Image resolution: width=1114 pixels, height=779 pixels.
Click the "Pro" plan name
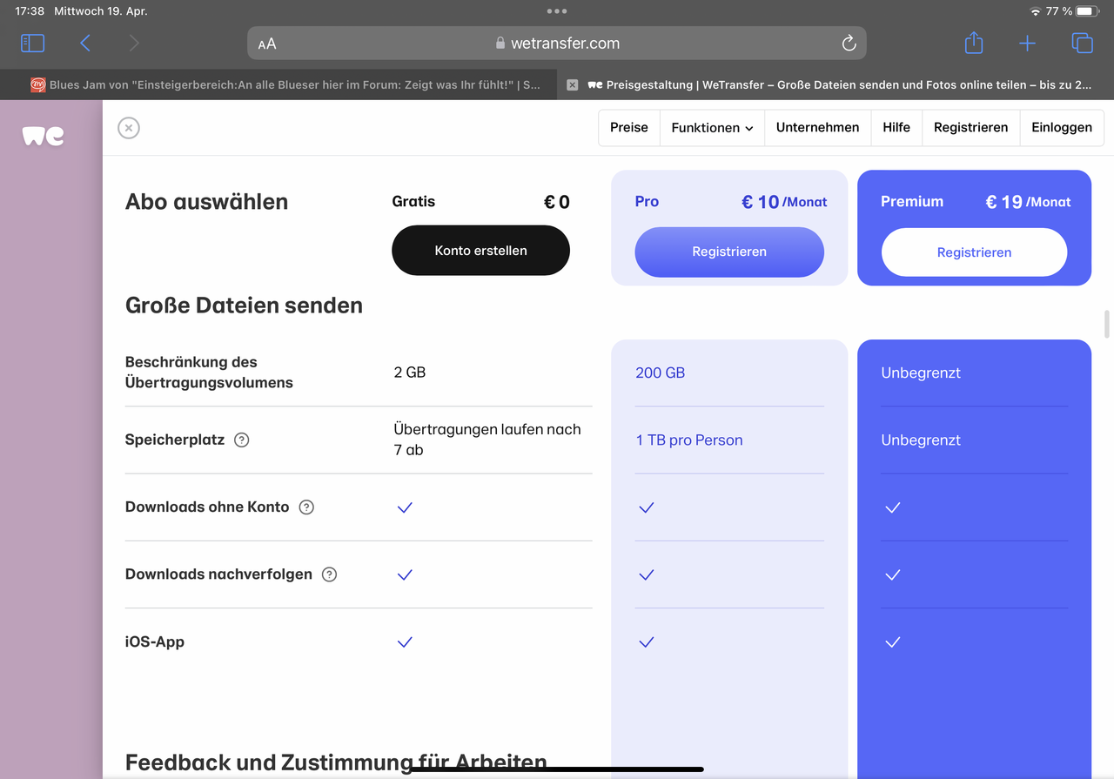point(647,201)
